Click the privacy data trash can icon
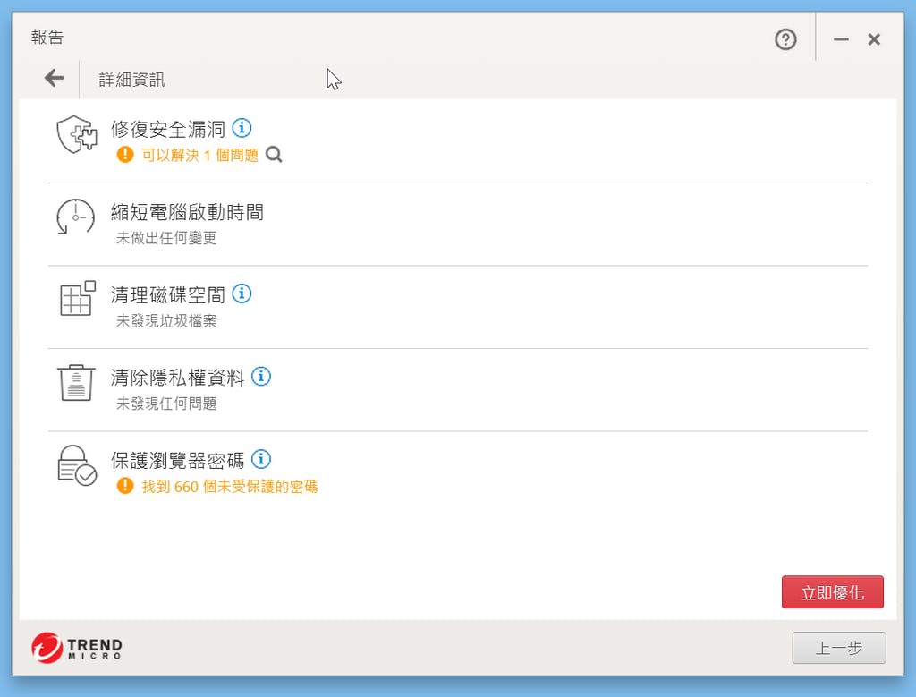Viewport: 916px width, 697px height. coord(76,382)
